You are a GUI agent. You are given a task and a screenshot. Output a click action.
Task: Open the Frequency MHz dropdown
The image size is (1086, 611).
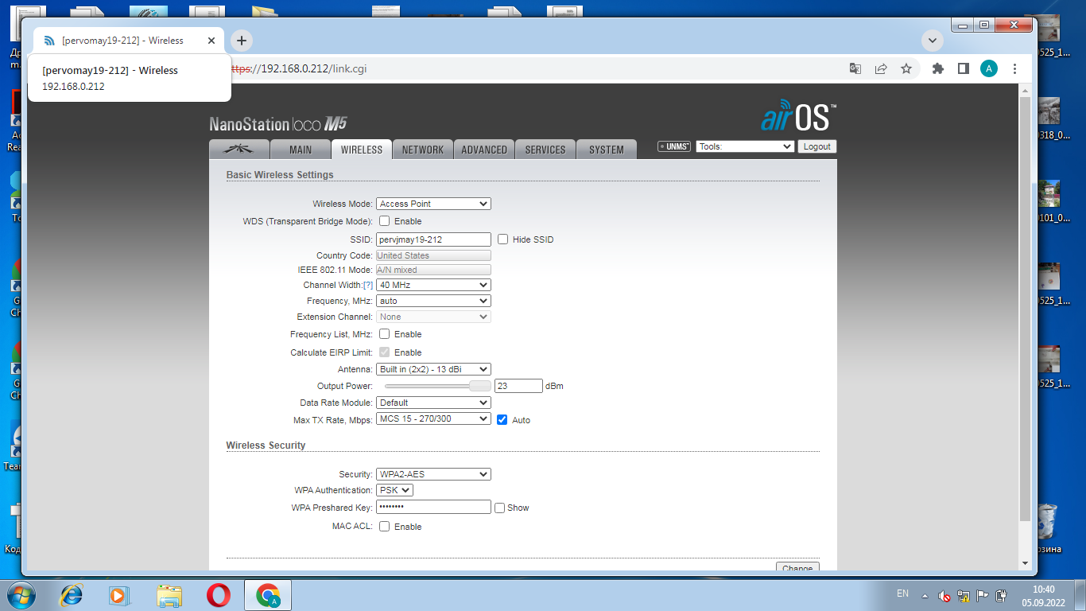coord(433,301)
